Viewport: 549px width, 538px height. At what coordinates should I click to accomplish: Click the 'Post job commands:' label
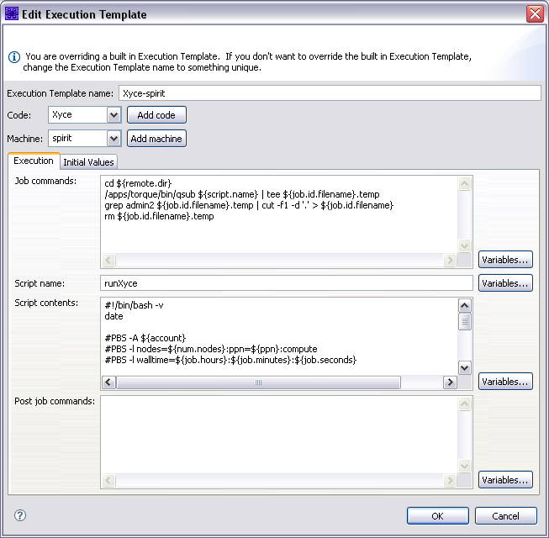(x=55, y=401)
